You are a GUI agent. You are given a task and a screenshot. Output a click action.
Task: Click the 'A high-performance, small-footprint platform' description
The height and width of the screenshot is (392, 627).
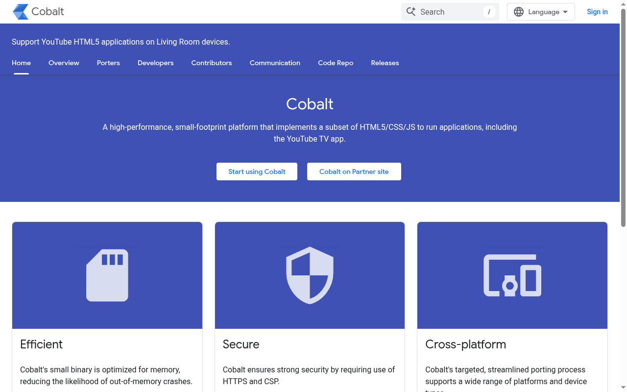(310, 133)
